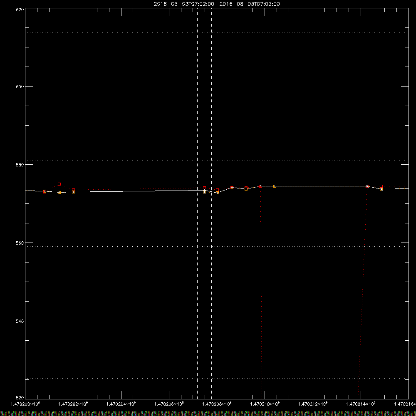Click the 1.470200×10⁹ x-axis label

(x=25, y=404)
